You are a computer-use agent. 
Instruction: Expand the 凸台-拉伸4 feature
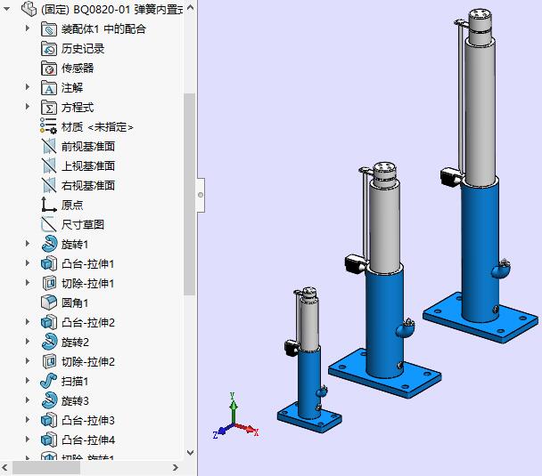(28, 440)
